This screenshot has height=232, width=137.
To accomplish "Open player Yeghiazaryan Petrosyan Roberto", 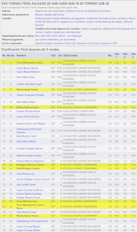I will click(x=29, y=130).
